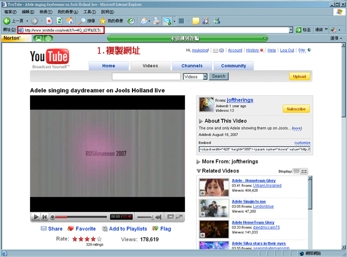
Task: Open the Back button history dropdown arrow
Action: [x=27, y=21]
